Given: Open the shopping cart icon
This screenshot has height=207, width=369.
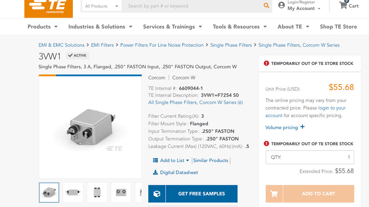Looking at the screenshot, I should click(343, 5).
